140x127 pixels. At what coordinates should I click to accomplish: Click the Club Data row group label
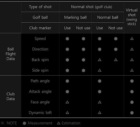pos(11,96)
